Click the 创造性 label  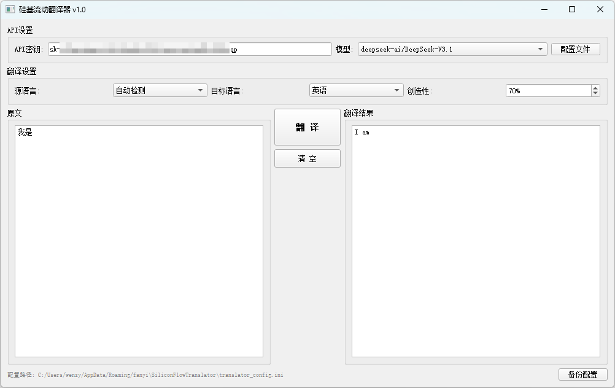click(420, 91)
